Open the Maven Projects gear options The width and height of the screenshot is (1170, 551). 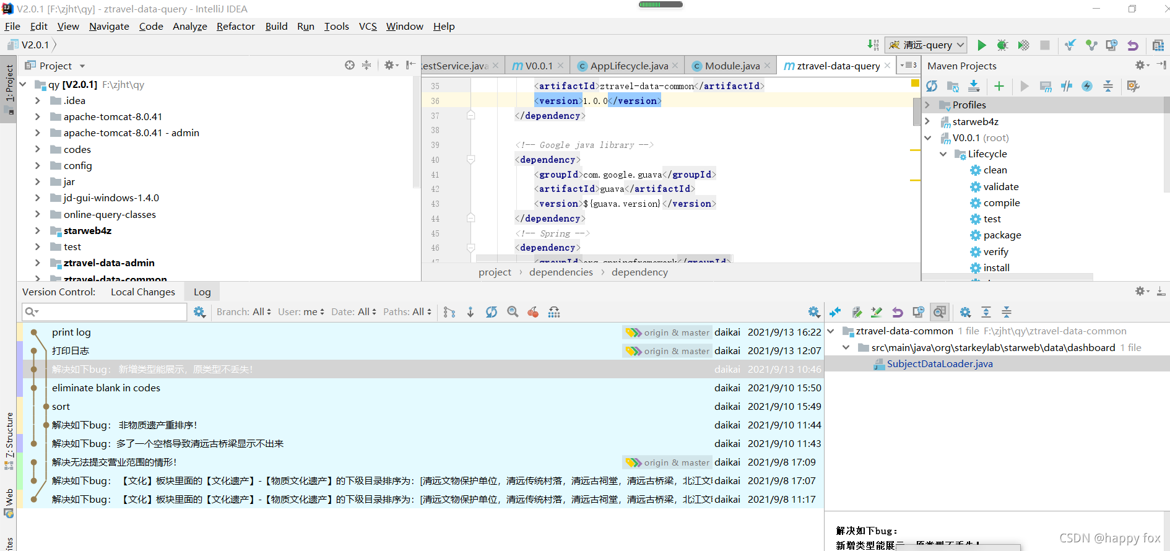(x=1142, y=65)
